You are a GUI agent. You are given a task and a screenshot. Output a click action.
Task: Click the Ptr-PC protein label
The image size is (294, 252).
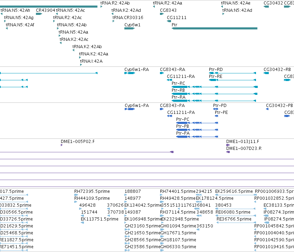point(183,119)
